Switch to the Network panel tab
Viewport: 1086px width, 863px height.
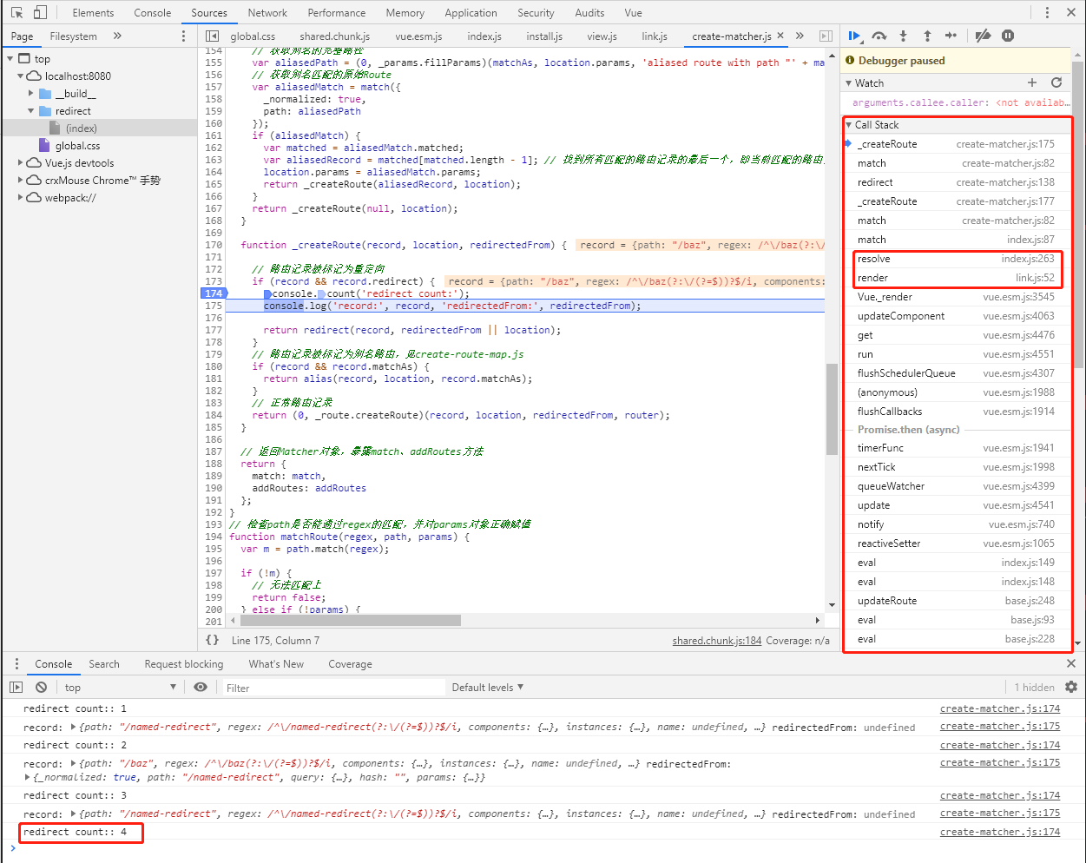point(267,12)
